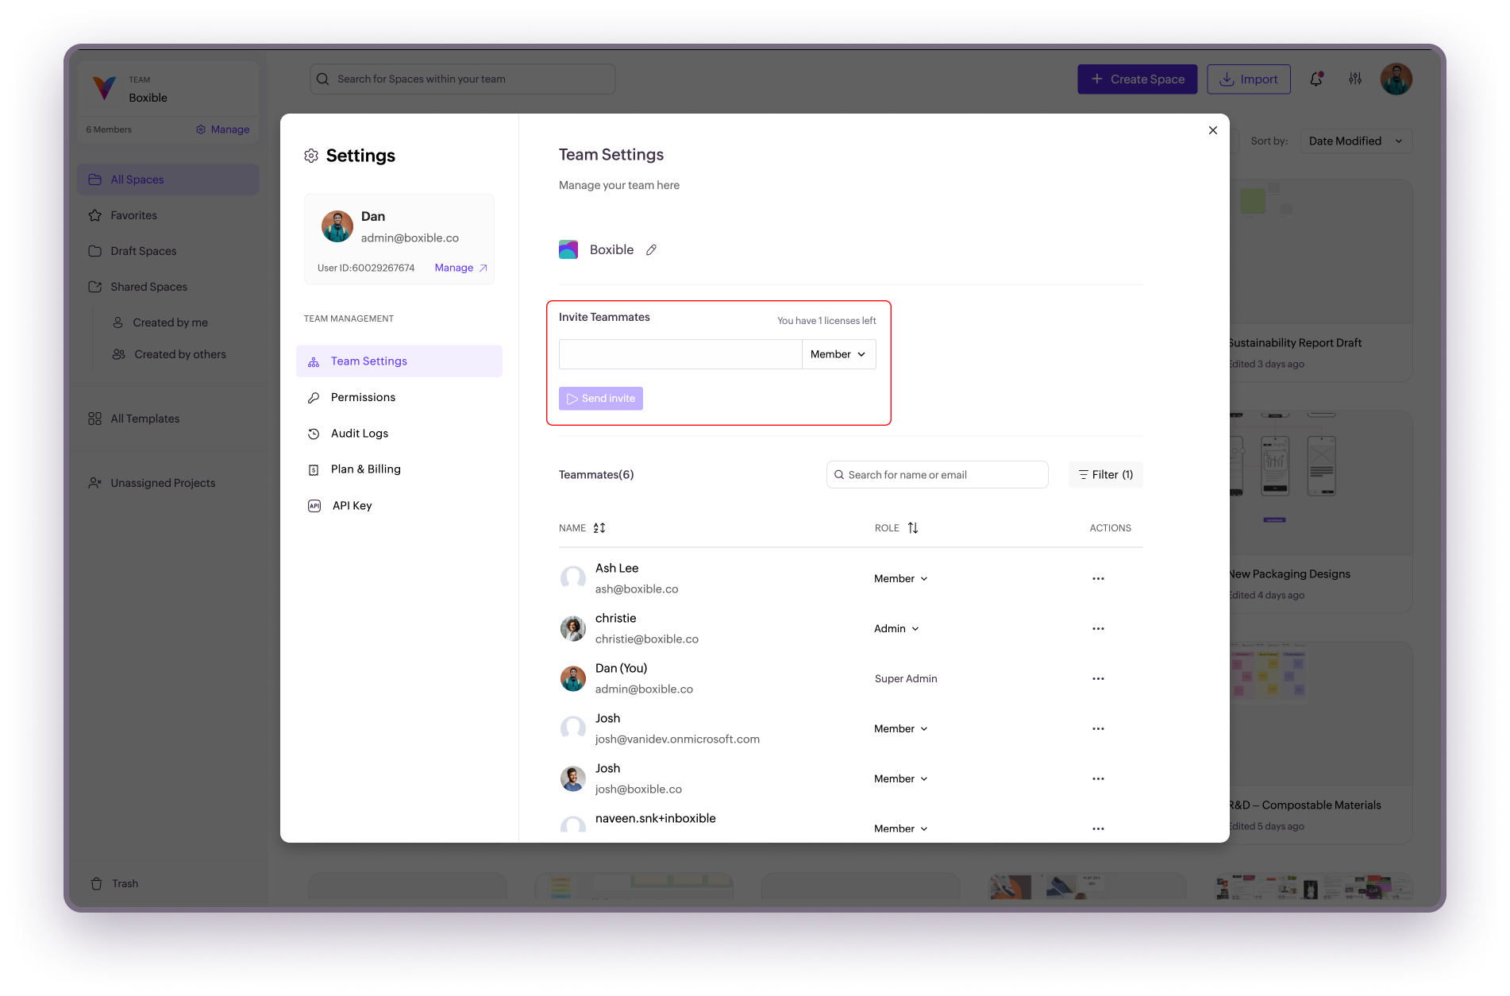Focus the invite teammate email field
This screenshot has height=996, width=1510.
pyautogui.click(x=680, y=354)
